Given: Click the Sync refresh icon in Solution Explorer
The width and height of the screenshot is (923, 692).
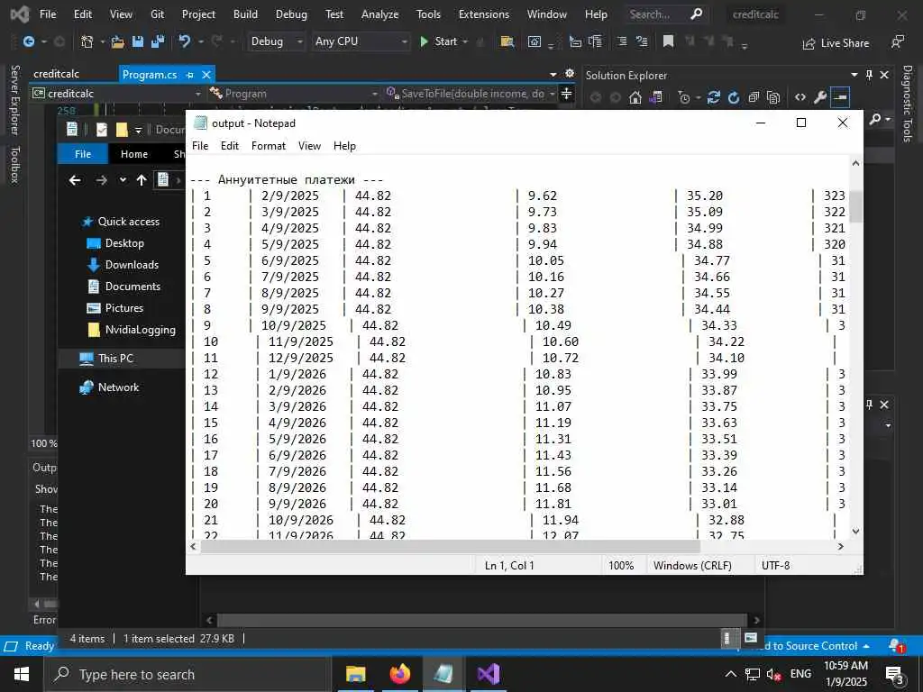Looking at the screenshot, I should pyautogui.click(x=714, y=97).
